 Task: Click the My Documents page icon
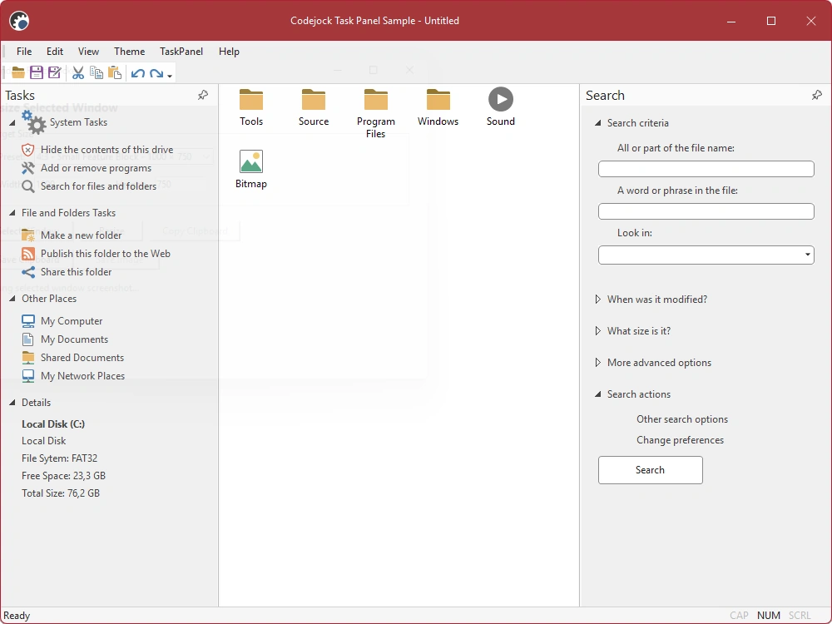pos(28,339)
